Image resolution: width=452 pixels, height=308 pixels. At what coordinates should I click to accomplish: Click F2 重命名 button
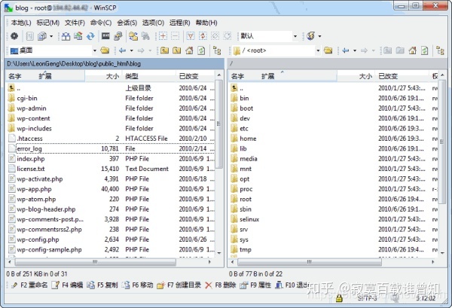(x=29, y=285)
